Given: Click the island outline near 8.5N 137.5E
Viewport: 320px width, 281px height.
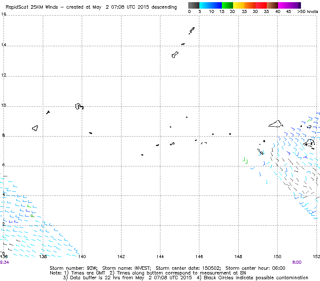Looking at the screenshot, I should click(x=35, y=128).
